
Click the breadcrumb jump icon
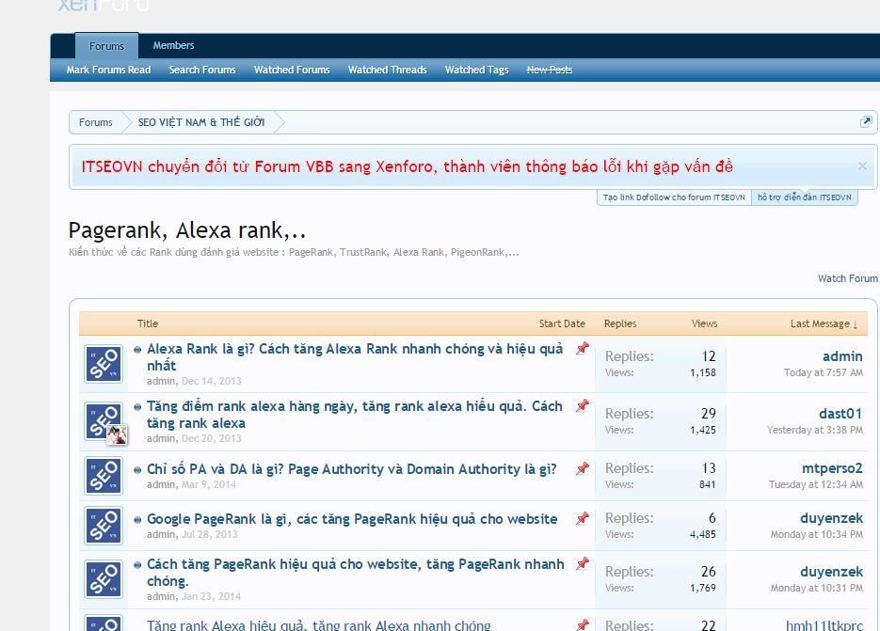point(866,121)
